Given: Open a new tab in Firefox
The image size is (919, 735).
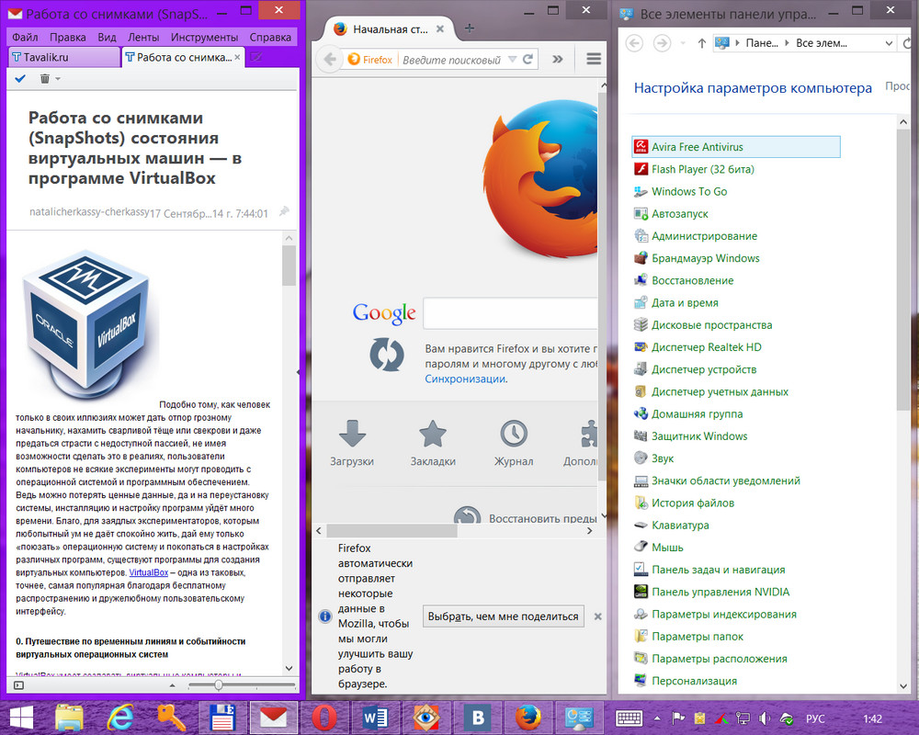Looking at the screenshot, I should click(470, 28).
